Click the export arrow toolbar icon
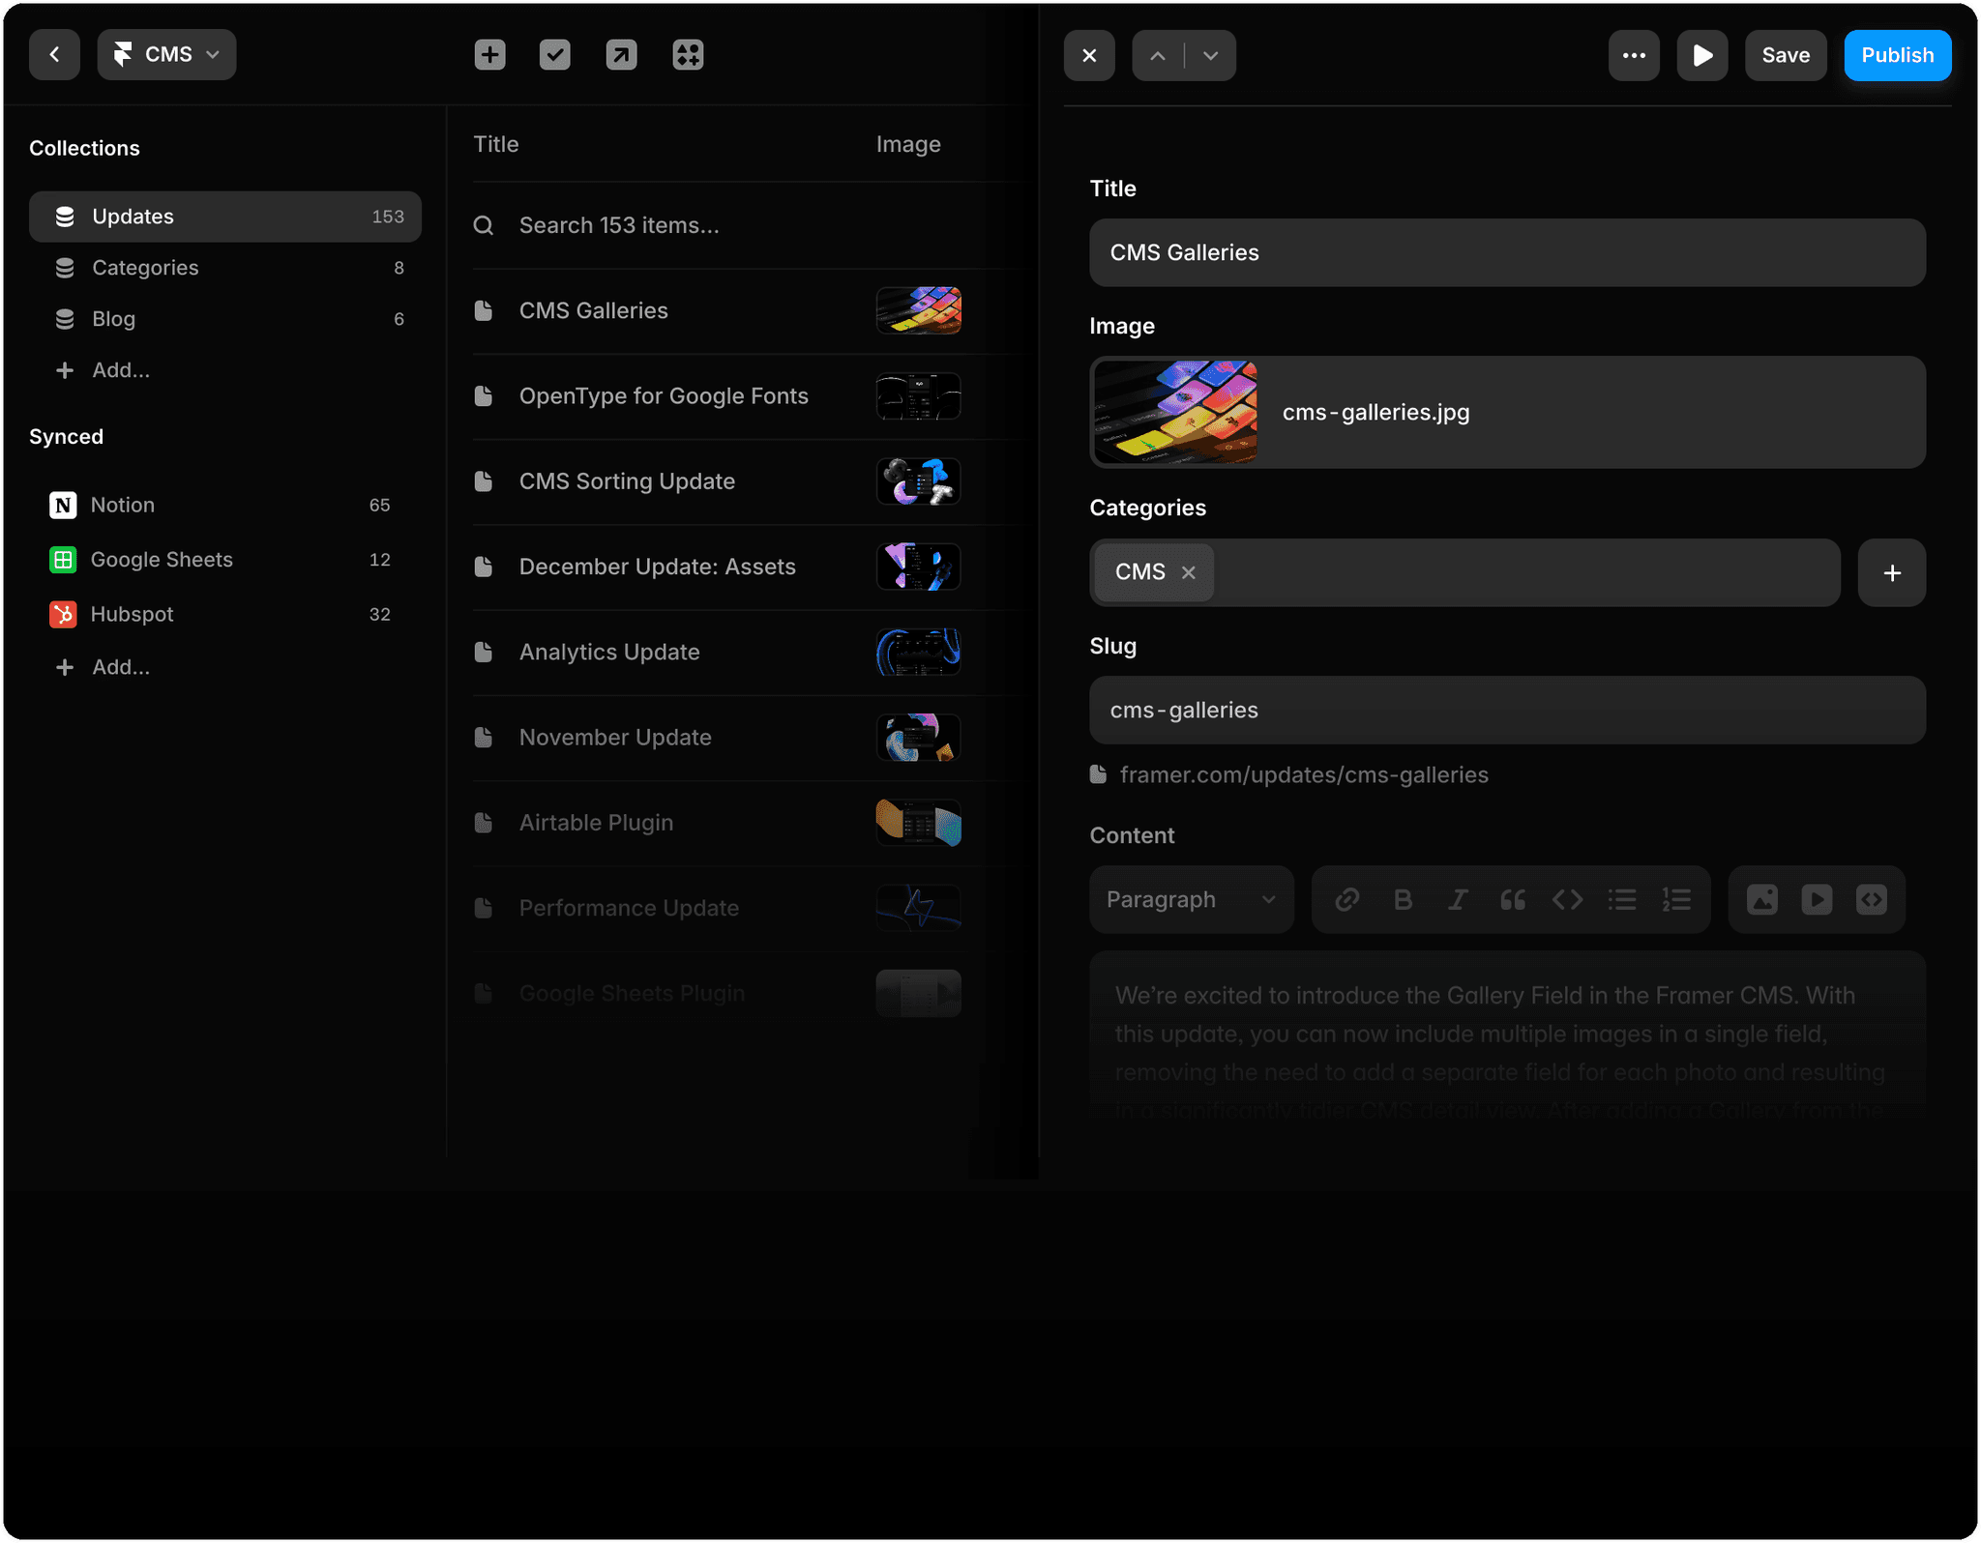1981x1543 pixels. [x=621, y=55]
